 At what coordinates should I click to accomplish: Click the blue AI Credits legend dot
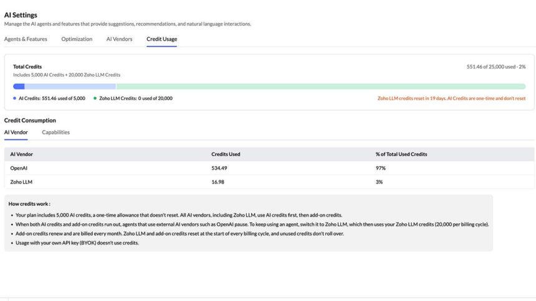[15, 98]
